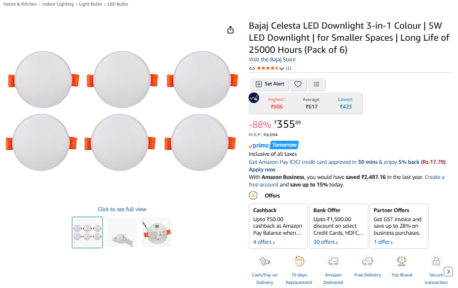The width and height of the screenshot is (458, 288).
Task: Click the right arrow to scroll features
Action: [448, 271]
